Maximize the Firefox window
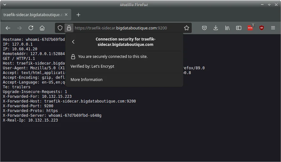Image resolution: width=281 pixels, height=162 pixels. (x=269, y=4)
